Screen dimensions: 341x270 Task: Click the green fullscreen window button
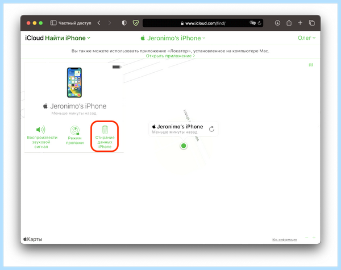41,23
